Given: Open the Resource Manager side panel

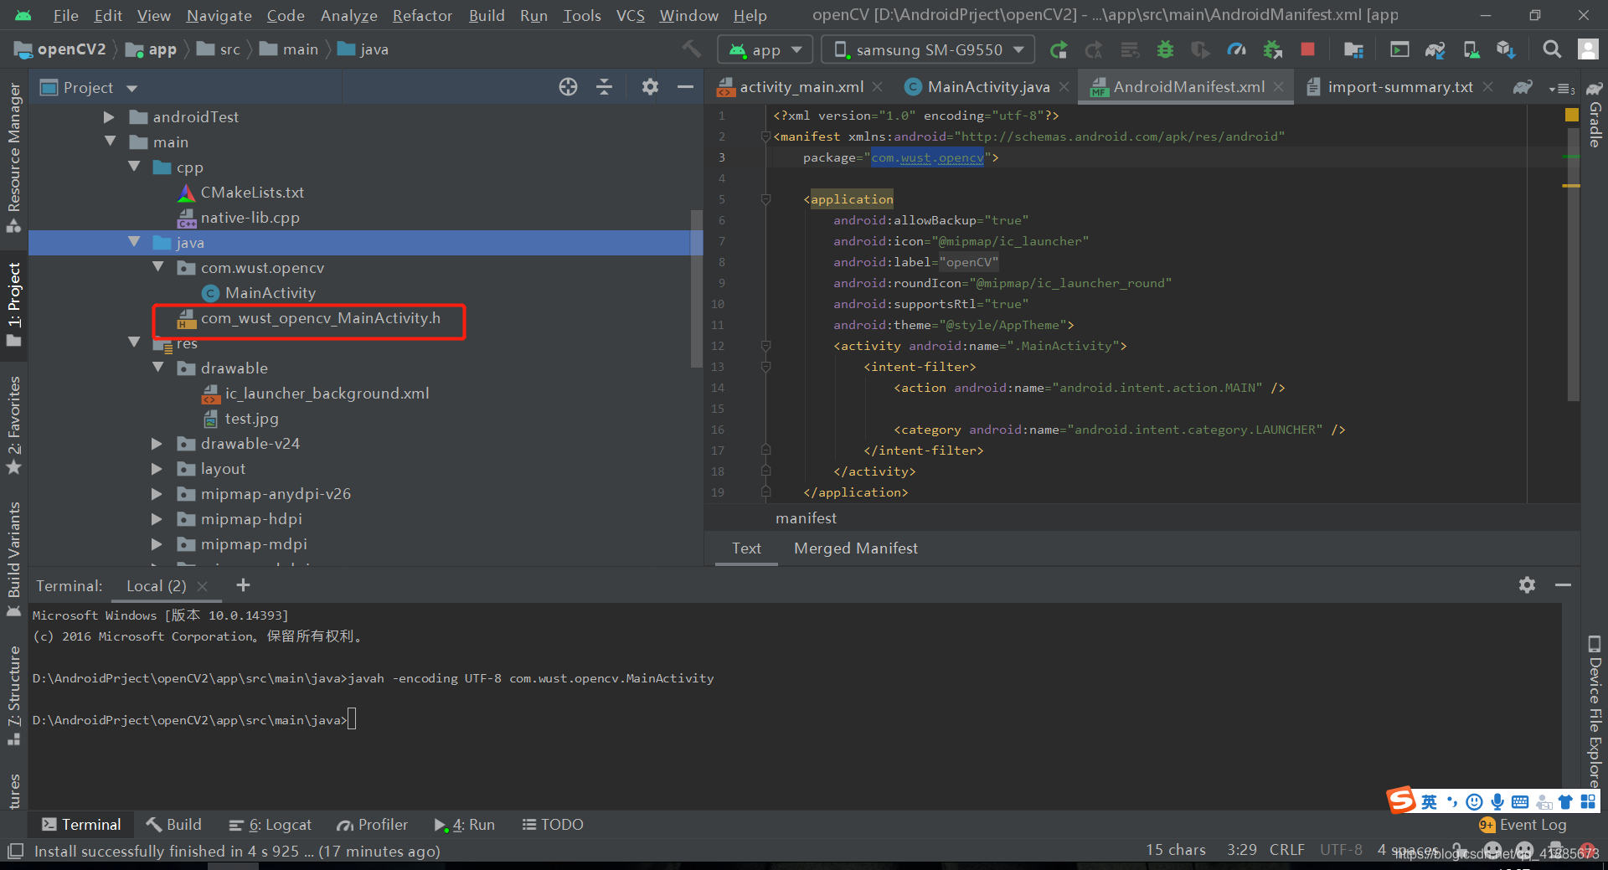Looking at the screenshot, I should (x=13, y=157).
